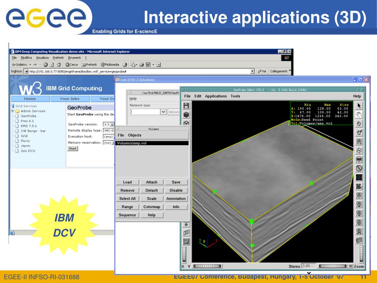Click the stacked slices icon in right toolbar
The height and width of the screenshot is (283, 377).
coord(359,240)
